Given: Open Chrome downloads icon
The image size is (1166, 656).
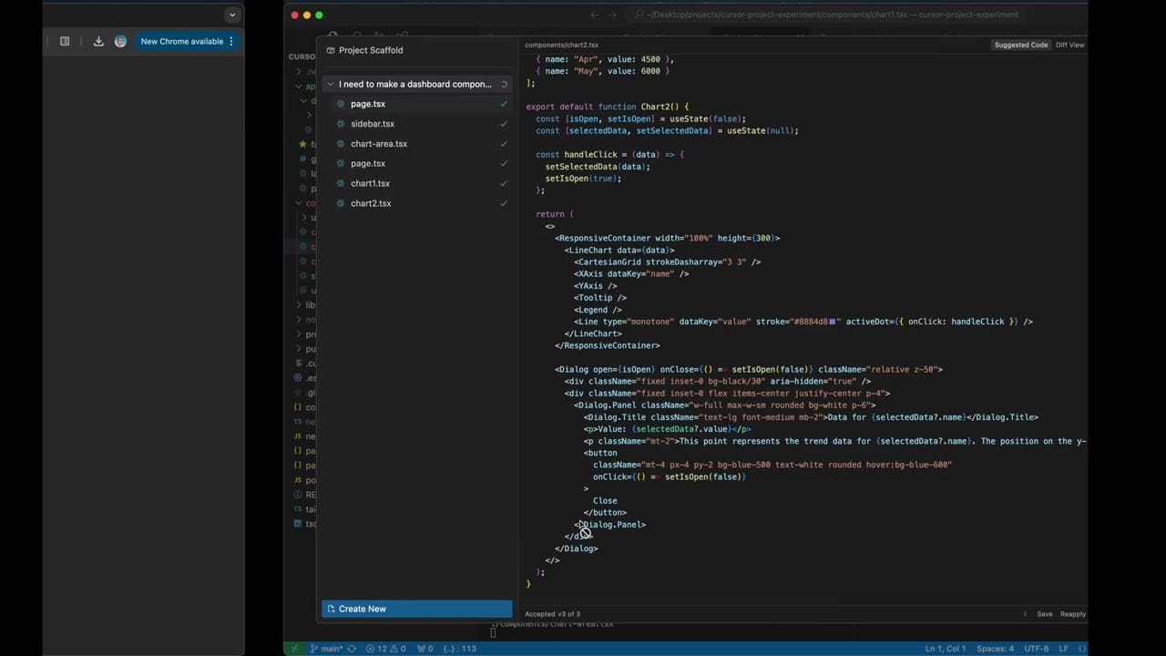Looking at the screenshot, I should 98,41.
